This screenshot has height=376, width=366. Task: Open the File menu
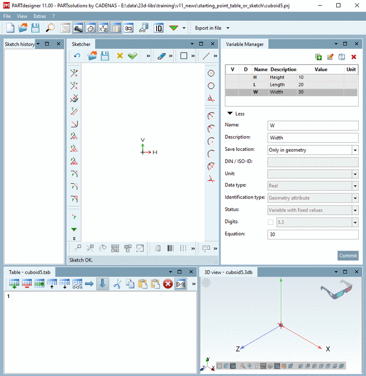point(7,16)
